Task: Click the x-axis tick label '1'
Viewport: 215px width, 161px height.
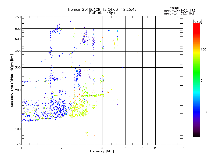Action: click(x=21, y=148)
